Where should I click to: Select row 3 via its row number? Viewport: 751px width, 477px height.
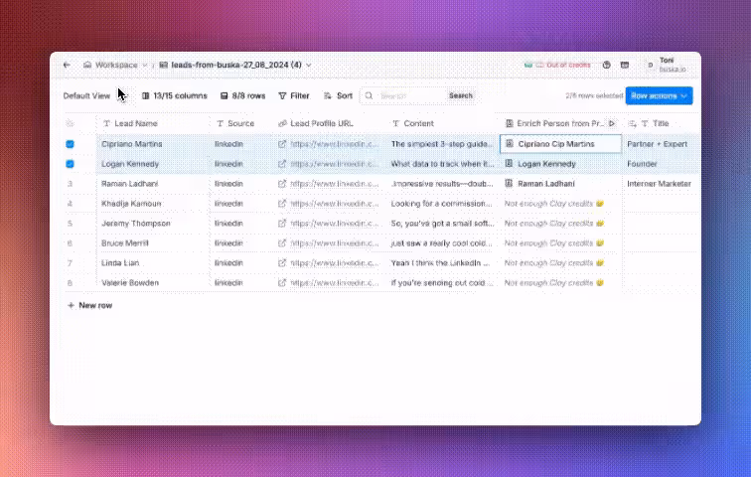tap(70, 184)
